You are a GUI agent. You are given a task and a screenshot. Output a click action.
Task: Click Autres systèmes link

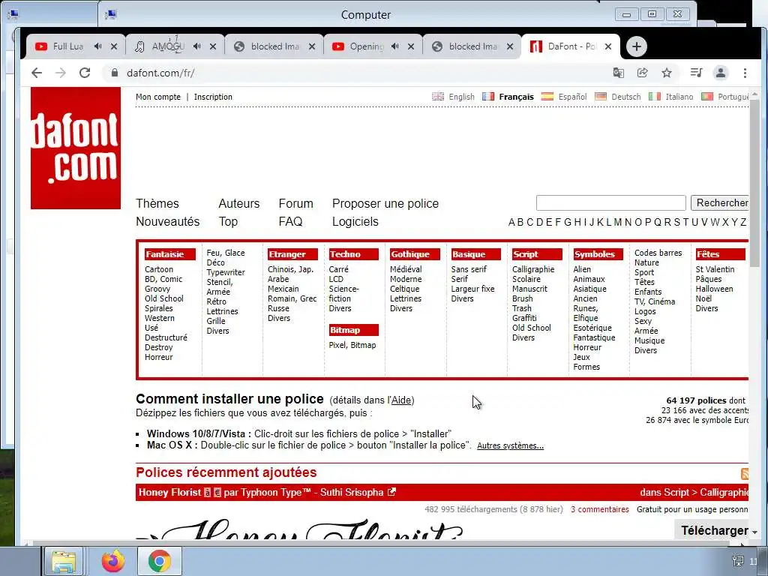[510, 445]
